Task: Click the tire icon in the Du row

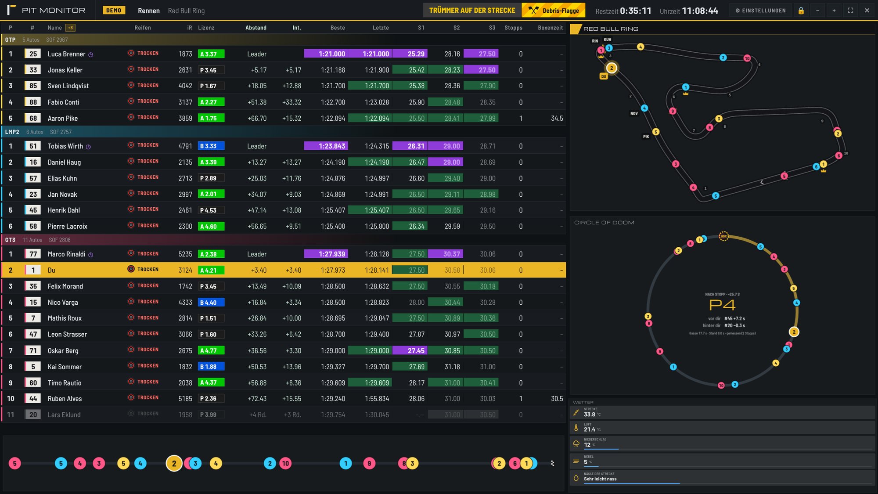Action: click(131, 269)
